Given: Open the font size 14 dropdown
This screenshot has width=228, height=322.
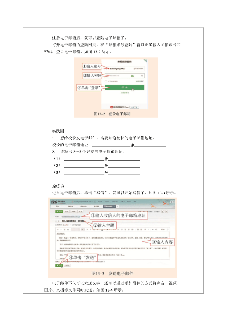Looking at the screenshot, I should [x=83, y=230].
